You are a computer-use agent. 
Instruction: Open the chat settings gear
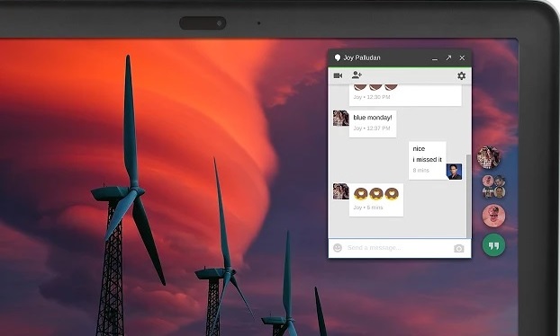tap(462, 75)
